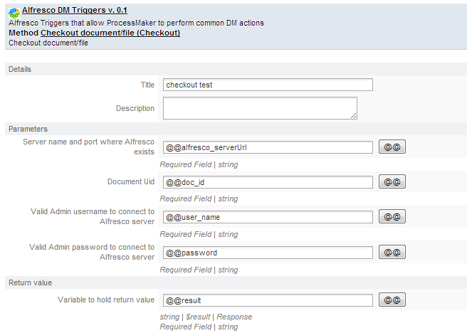Open the @@ variable picker for Document Uid
Viewport: 467px width, 333px height.
coord(392,181)
